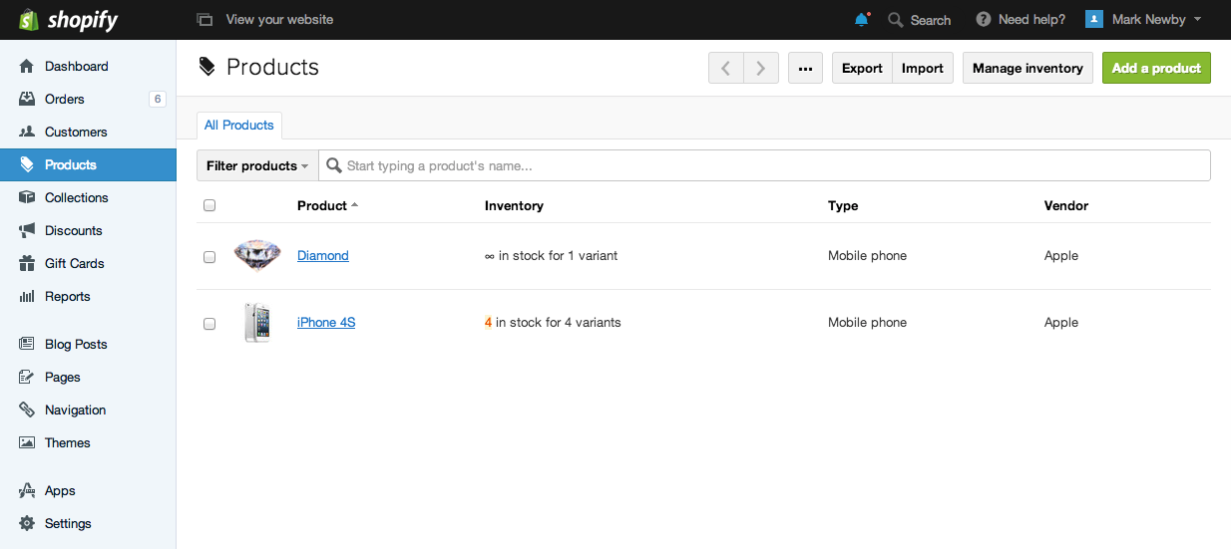Select the All Products tab
Screen dimensions: 1231x549
[x=239, y=125]
